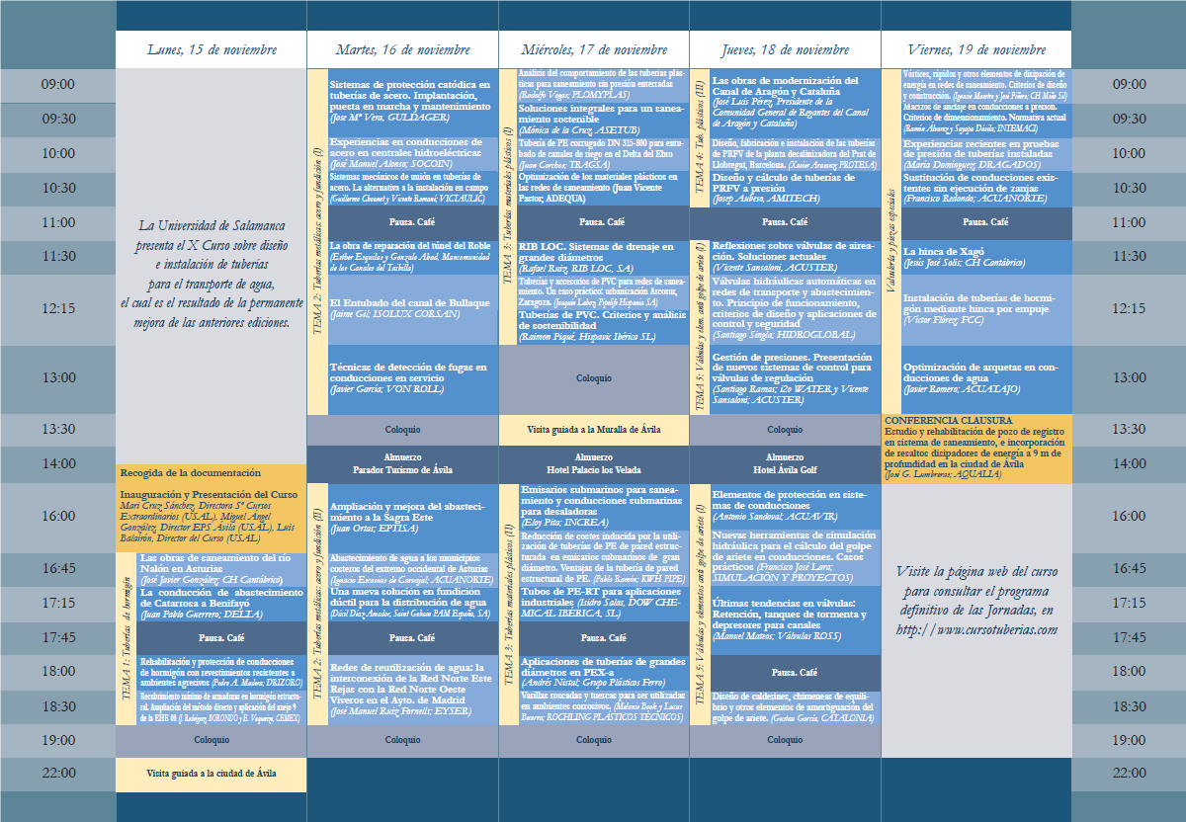This screenshot has width=1186, height=822.
Task: Select the 'La Universidad de Salamanca presenta' intro text
Action: click(x=212, y=274)
